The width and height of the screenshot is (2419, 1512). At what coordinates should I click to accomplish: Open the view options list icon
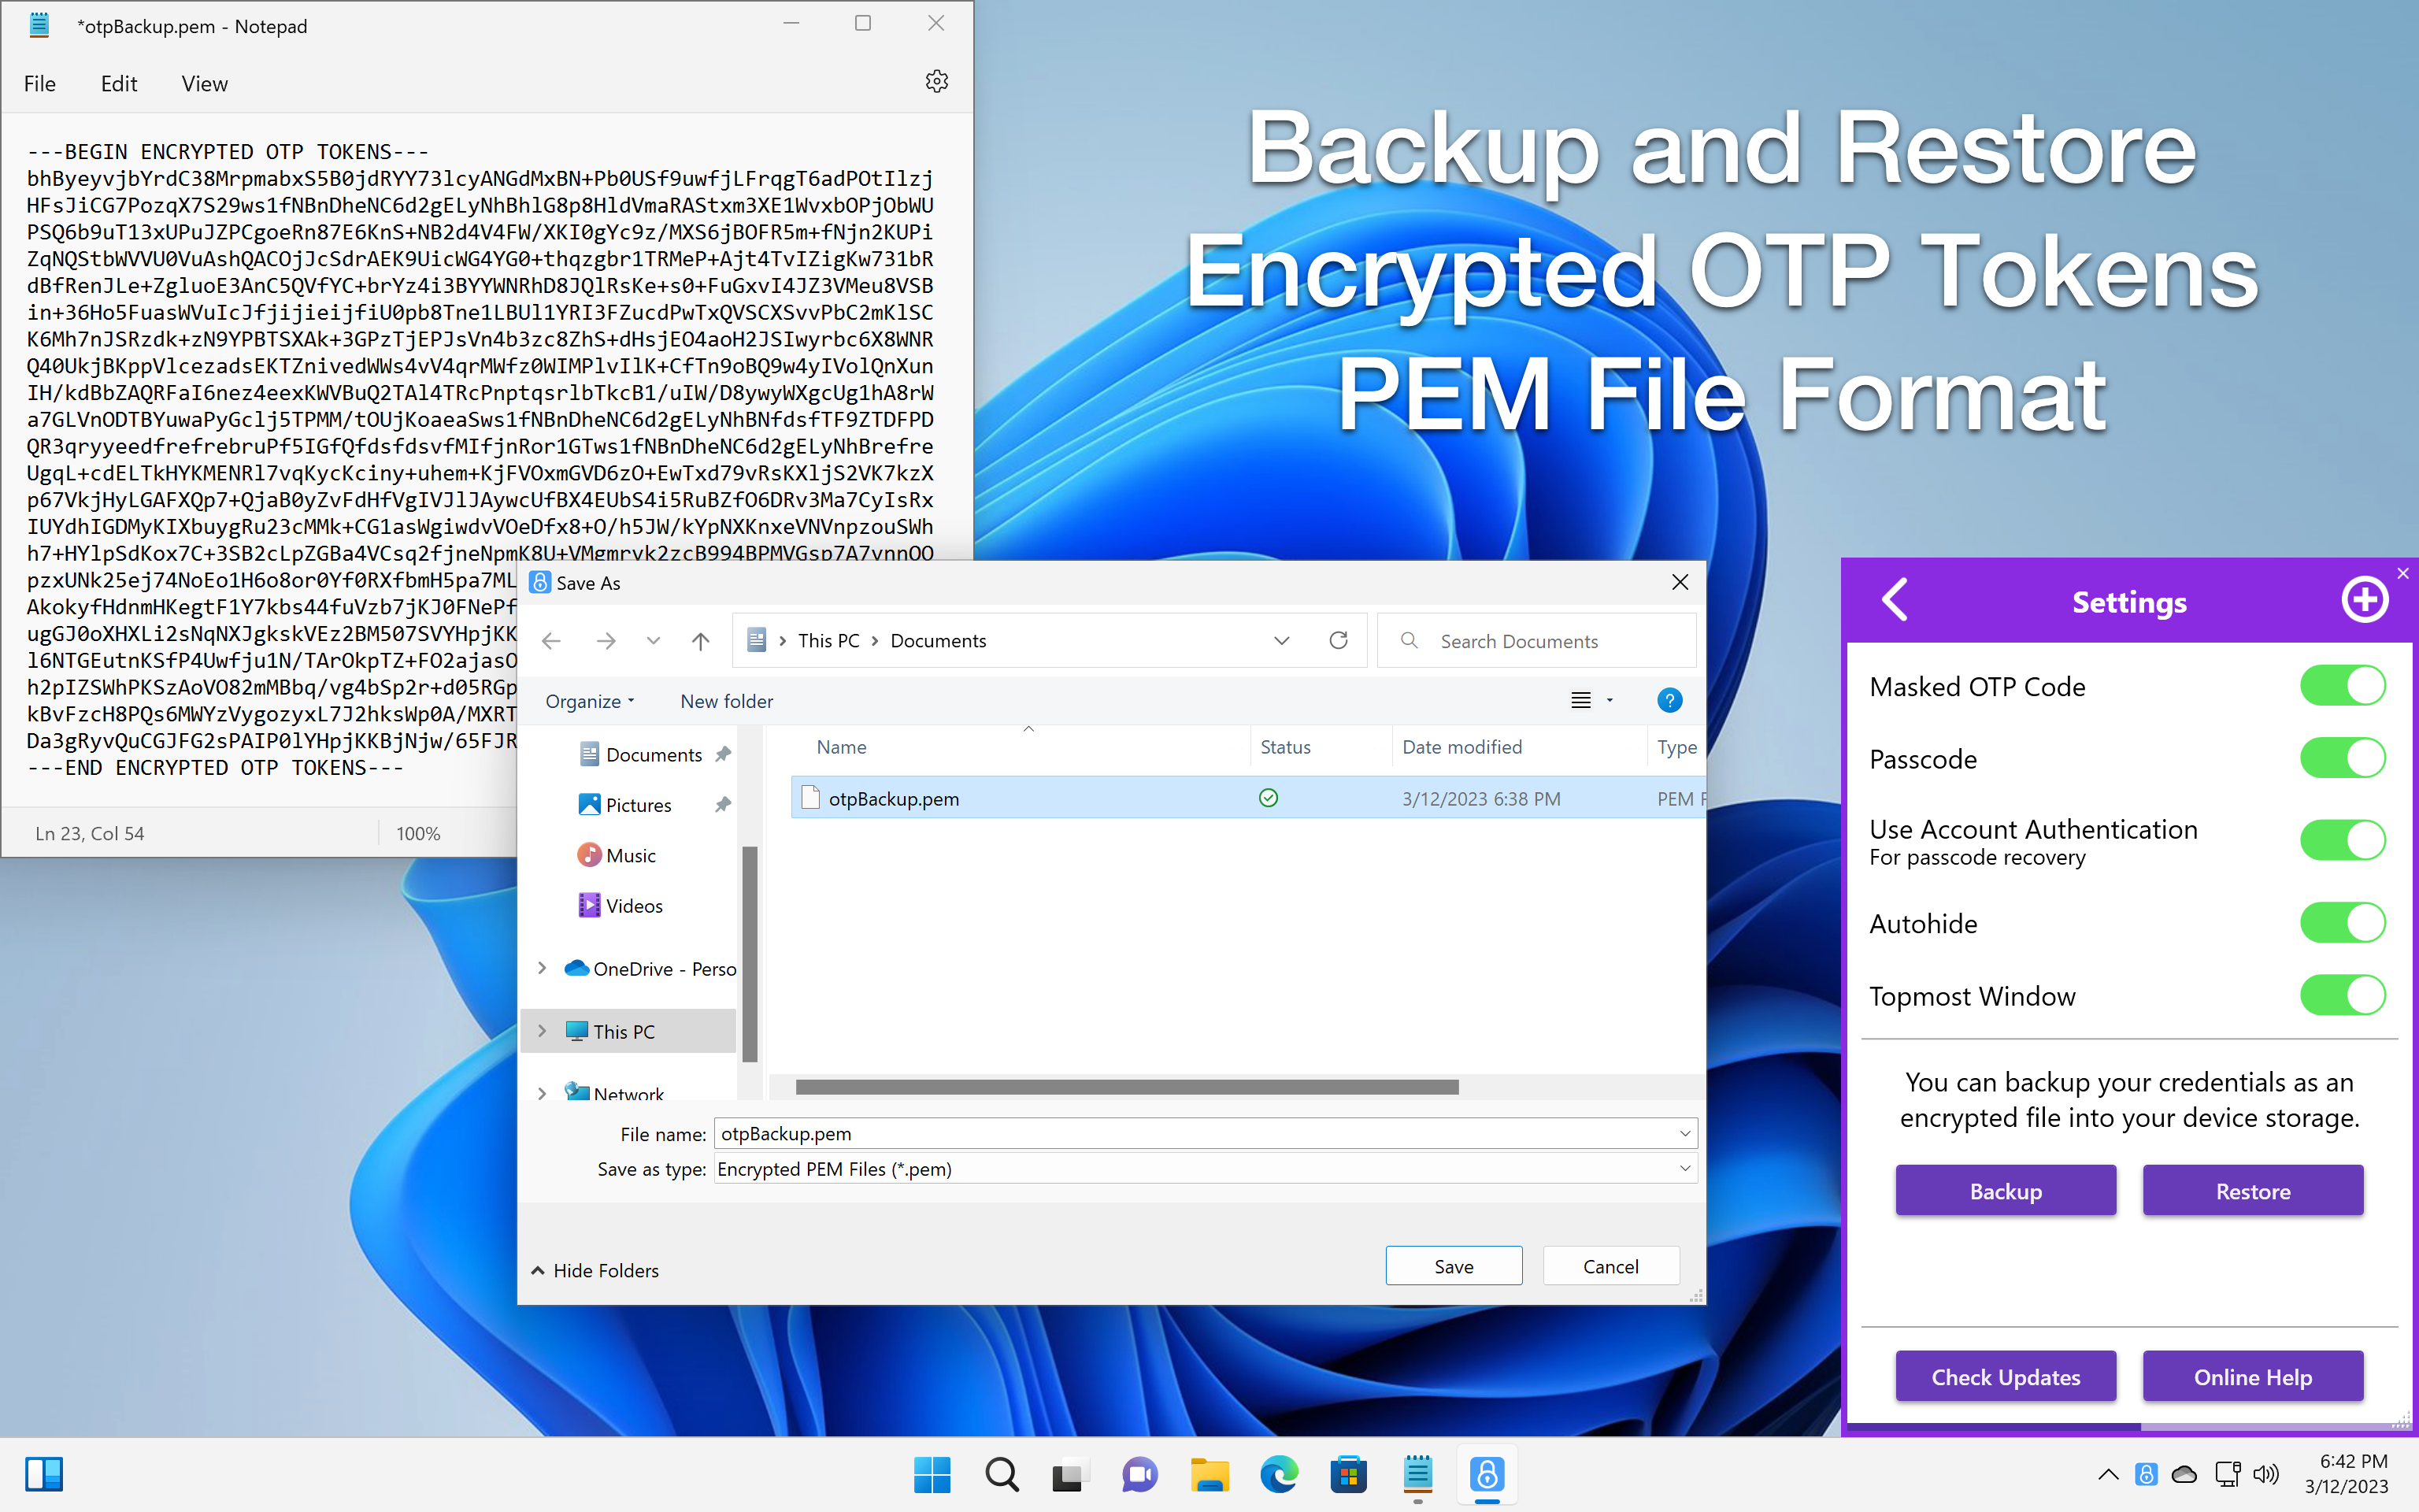pos(1580,700)
